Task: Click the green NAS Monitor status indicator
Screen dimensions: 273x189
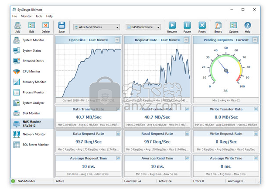Action: (x=13, y=181)
